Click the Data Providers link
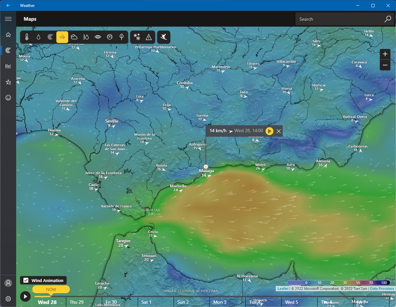This screenshot has width=396, height=307. pyautogui.click(x=382, y=289)
